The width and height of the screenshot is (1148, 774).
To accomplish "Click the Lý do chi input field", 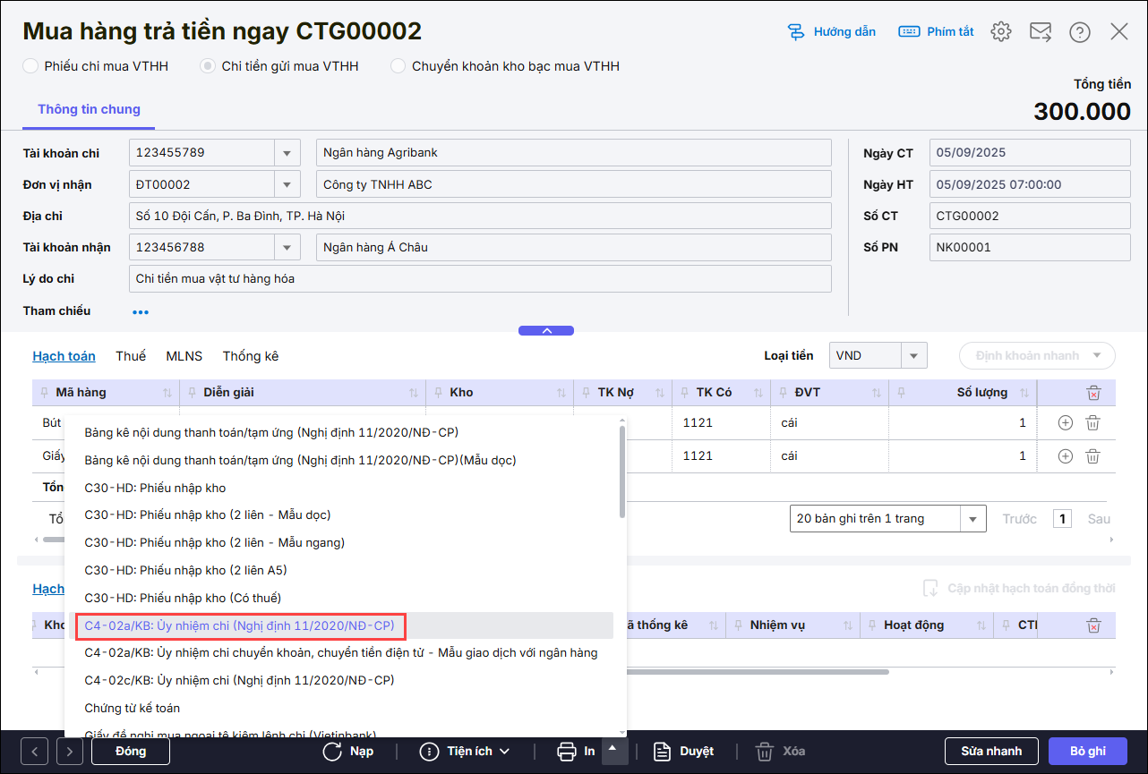I will (x=480, y=278).
